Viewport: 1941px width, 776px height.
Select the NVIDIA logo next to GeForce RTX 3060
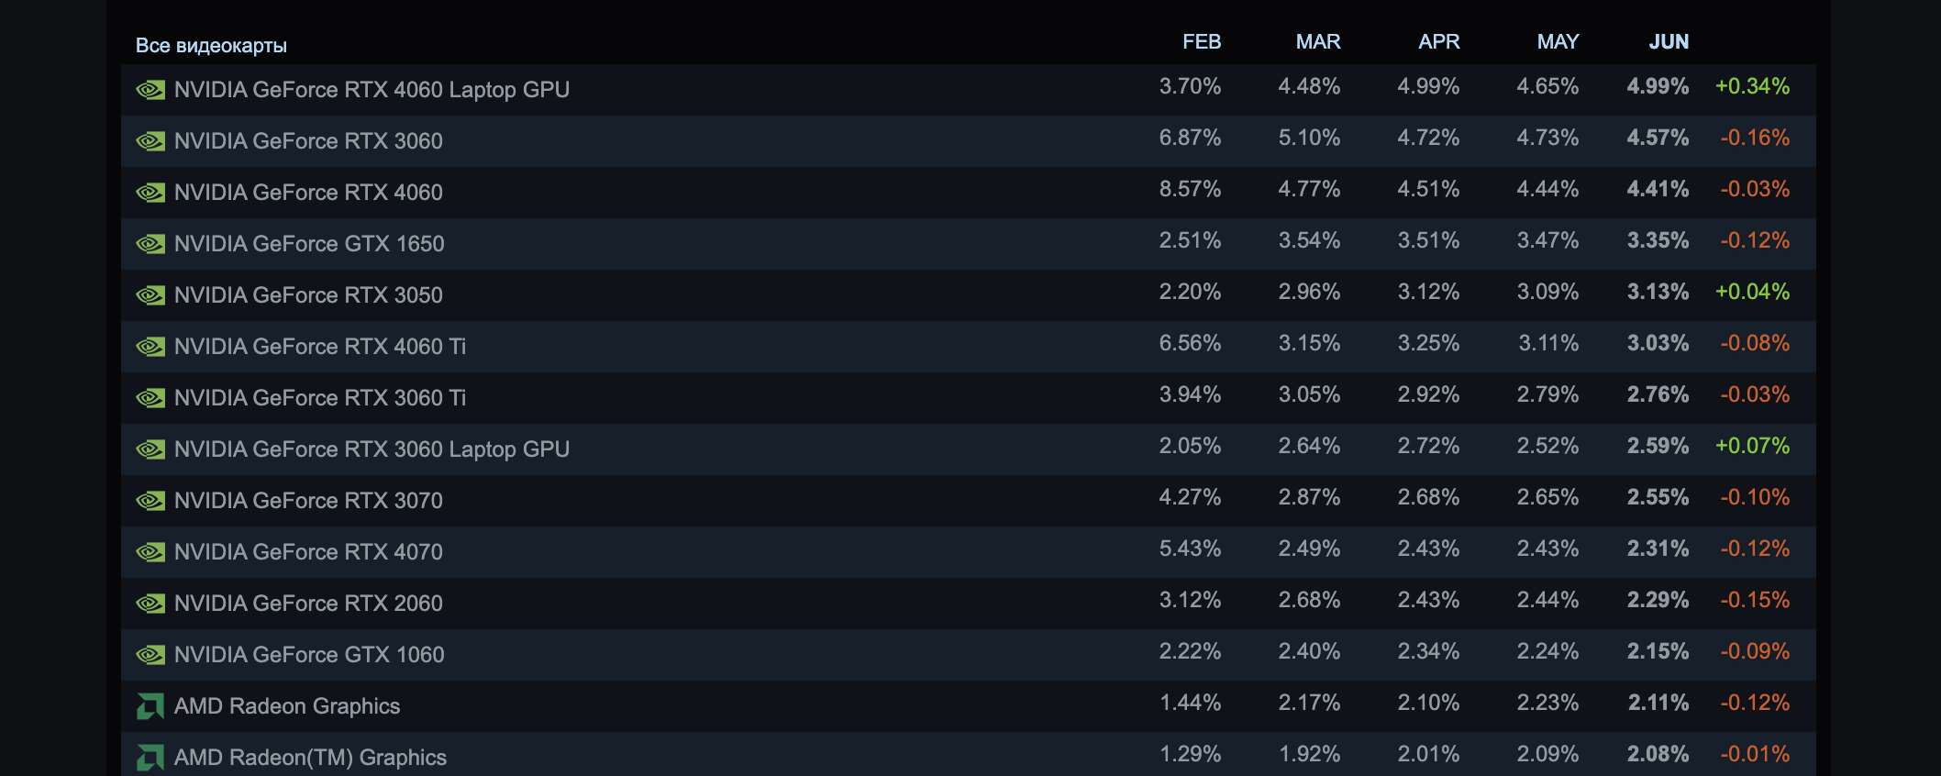click(x=150, y=140)
